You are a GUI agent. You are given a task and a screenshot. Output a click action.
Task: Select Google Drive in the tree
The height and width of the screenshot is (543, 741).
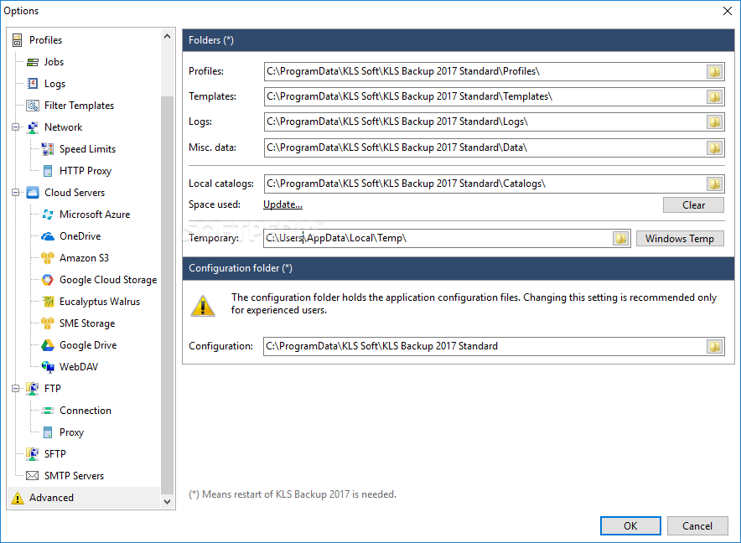click(x=88, y=345)
